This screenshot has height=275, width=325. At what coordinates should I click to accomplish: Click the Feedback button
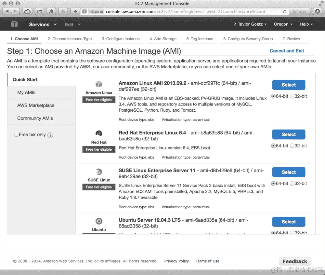click(x=295, y=261)
